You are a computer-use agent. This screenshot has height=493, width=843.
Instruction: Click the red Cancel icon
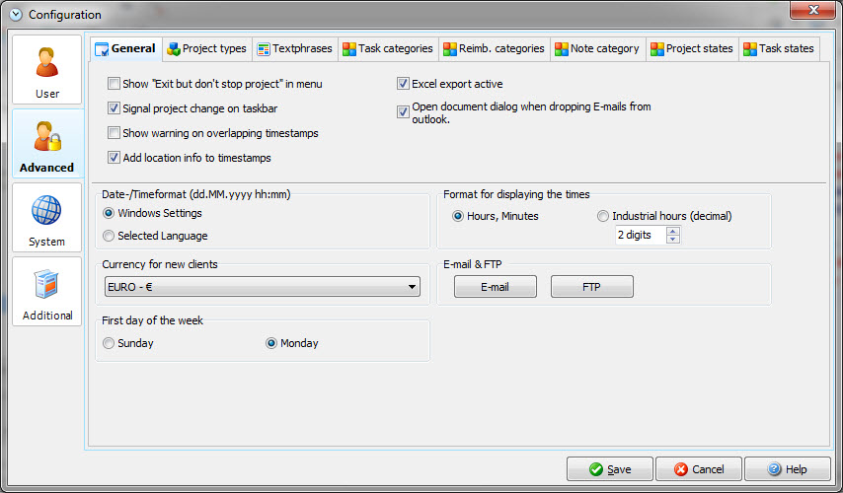(677, 469)
